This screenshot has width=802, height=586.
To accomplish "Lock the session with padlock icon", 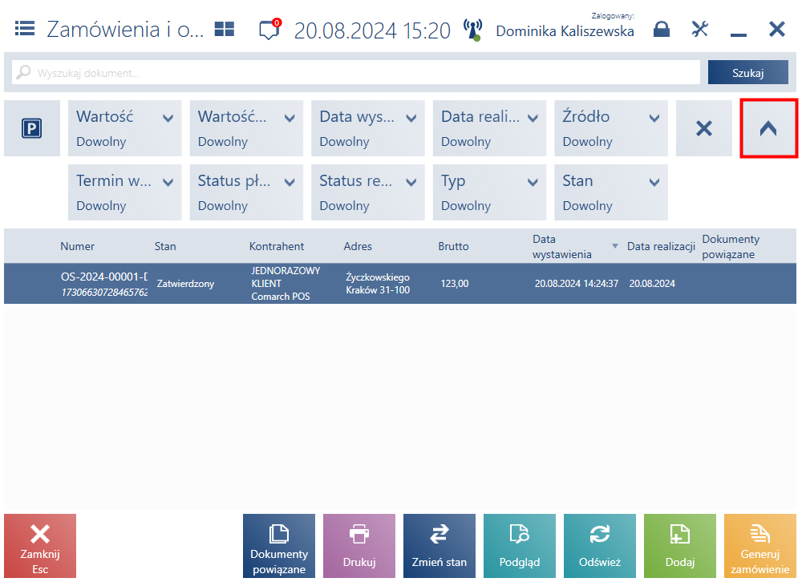I will (662, 29).
